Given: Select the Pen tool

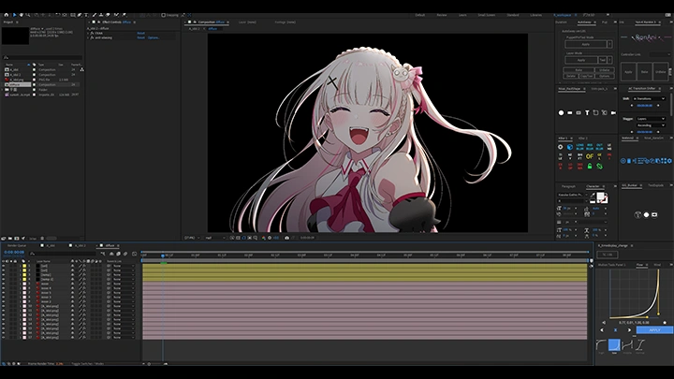Looking at the screenshot, I should (79, 15).
